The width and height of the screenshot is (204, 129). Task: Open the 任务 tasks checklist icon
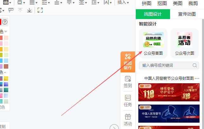(x=128, y=100)
